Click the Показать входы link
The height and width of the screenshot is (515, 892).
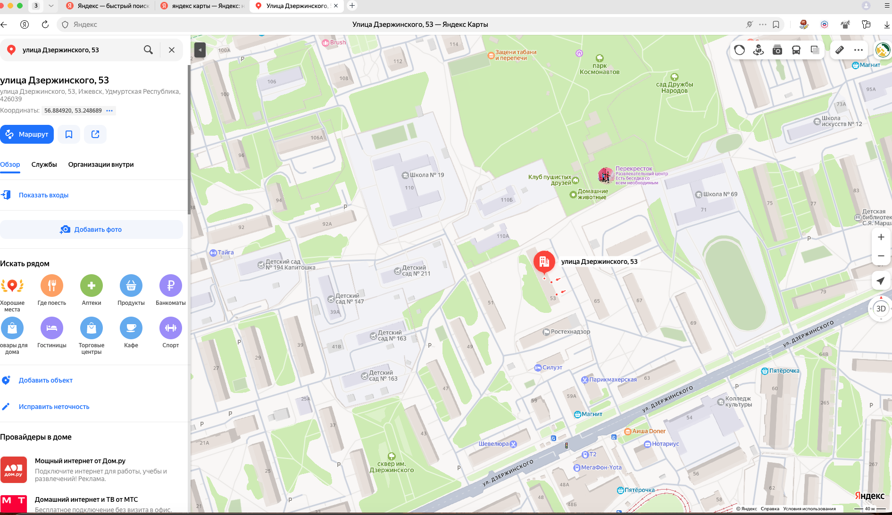(x=43, y=195)
